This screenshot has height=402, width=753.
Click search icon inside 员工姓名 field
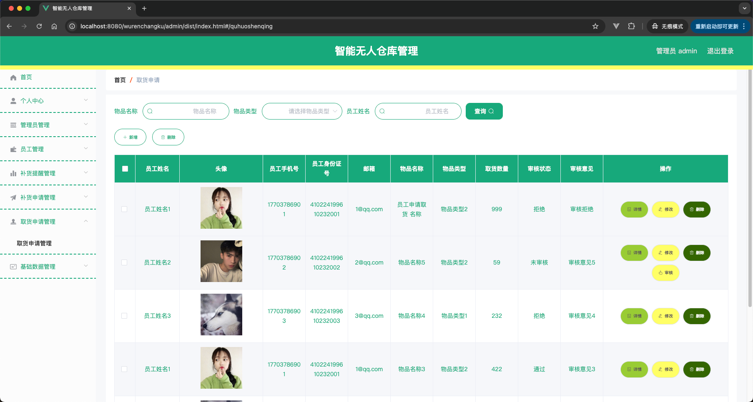[382, 111]
